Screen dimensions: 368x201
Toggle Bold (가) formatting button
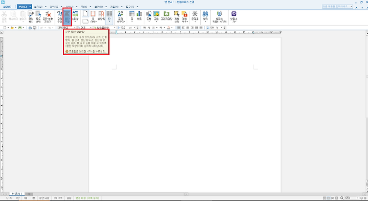tap(144, 28)
